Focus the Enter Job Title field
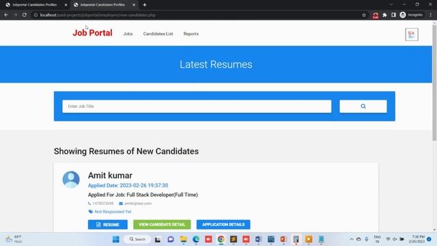 [197, 107]
